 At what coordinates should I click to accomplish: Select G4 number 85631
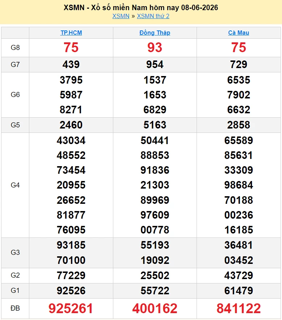point(239,155)
